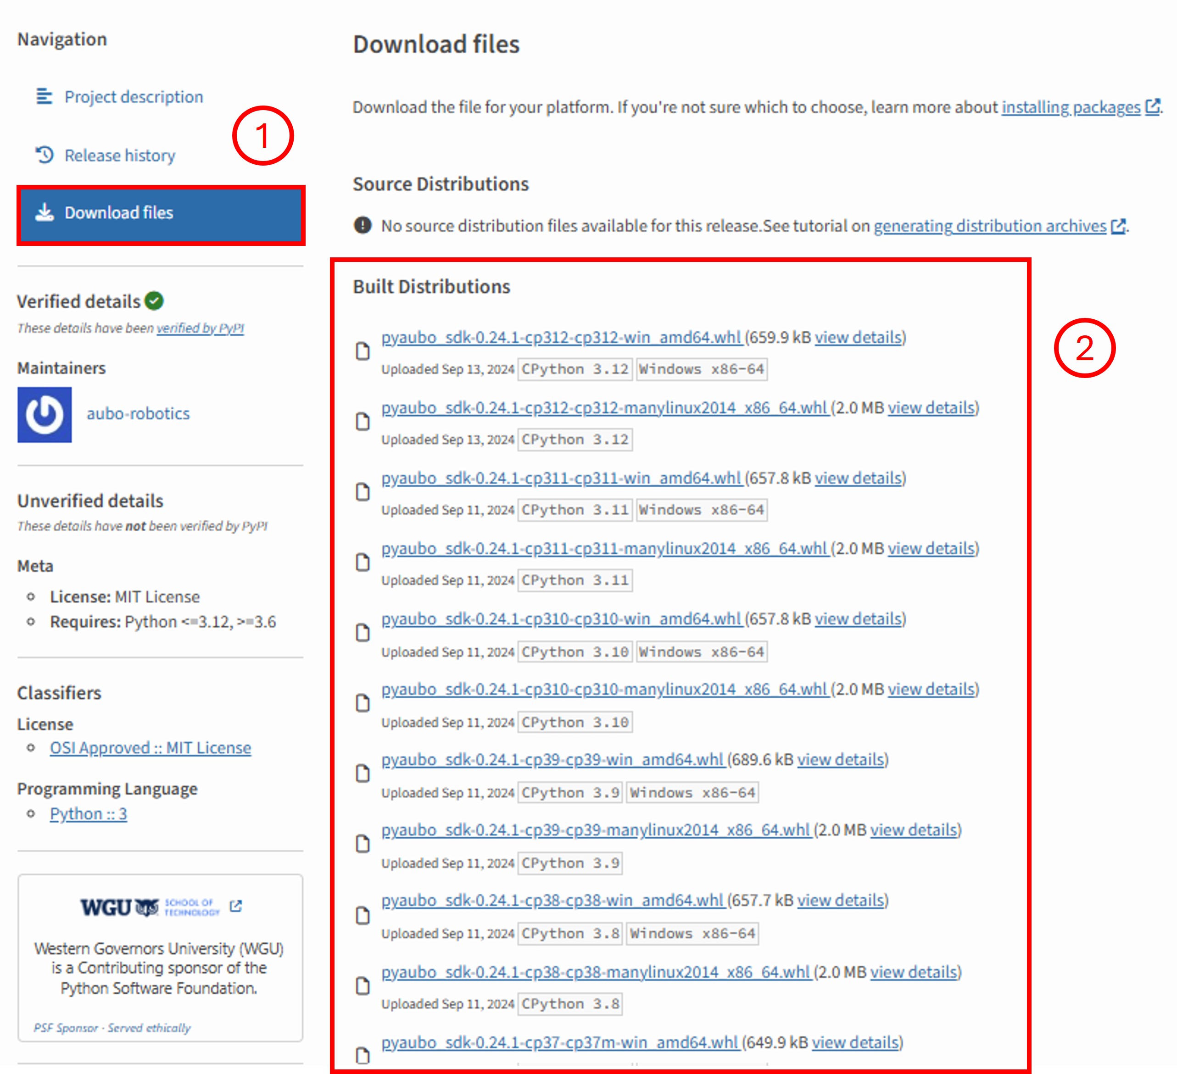
Task: Download cp311 manylinux2014 wheel file
Action: pos(605,549)
